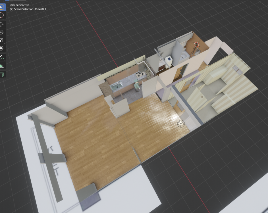Select the round light object on wood floor

[181, 123]
